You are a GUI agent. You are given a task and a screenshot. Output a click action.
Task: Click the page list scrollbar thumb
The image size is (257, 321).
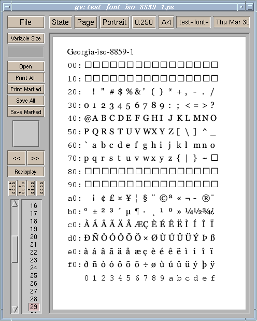click(15, 249)
